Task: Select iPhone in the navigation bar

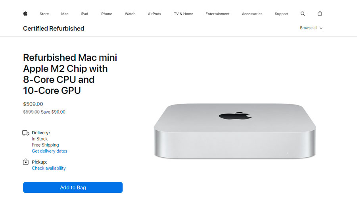Action: pos(106,14)
